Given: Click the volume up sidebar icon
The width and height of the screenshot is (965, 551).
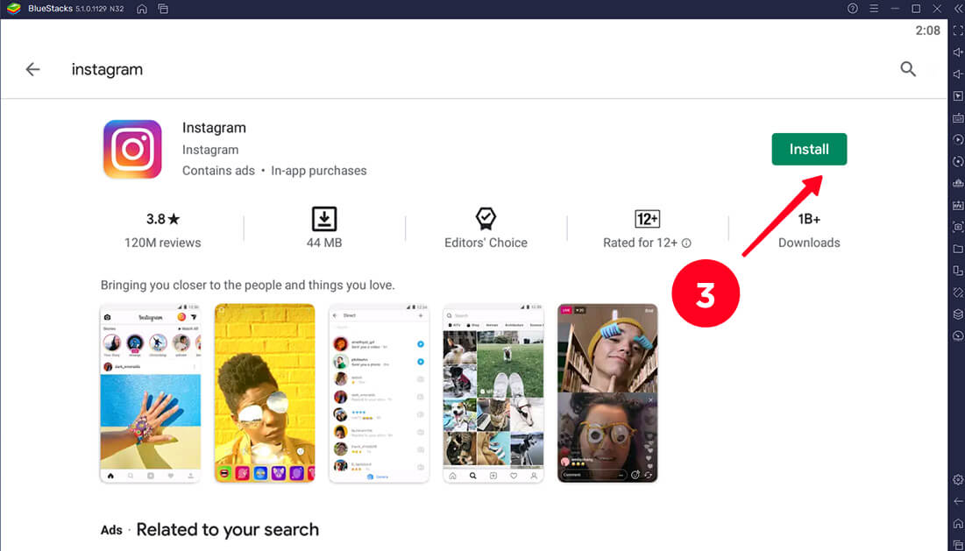Looking at the screenshot, I should [x=958, y=53].
